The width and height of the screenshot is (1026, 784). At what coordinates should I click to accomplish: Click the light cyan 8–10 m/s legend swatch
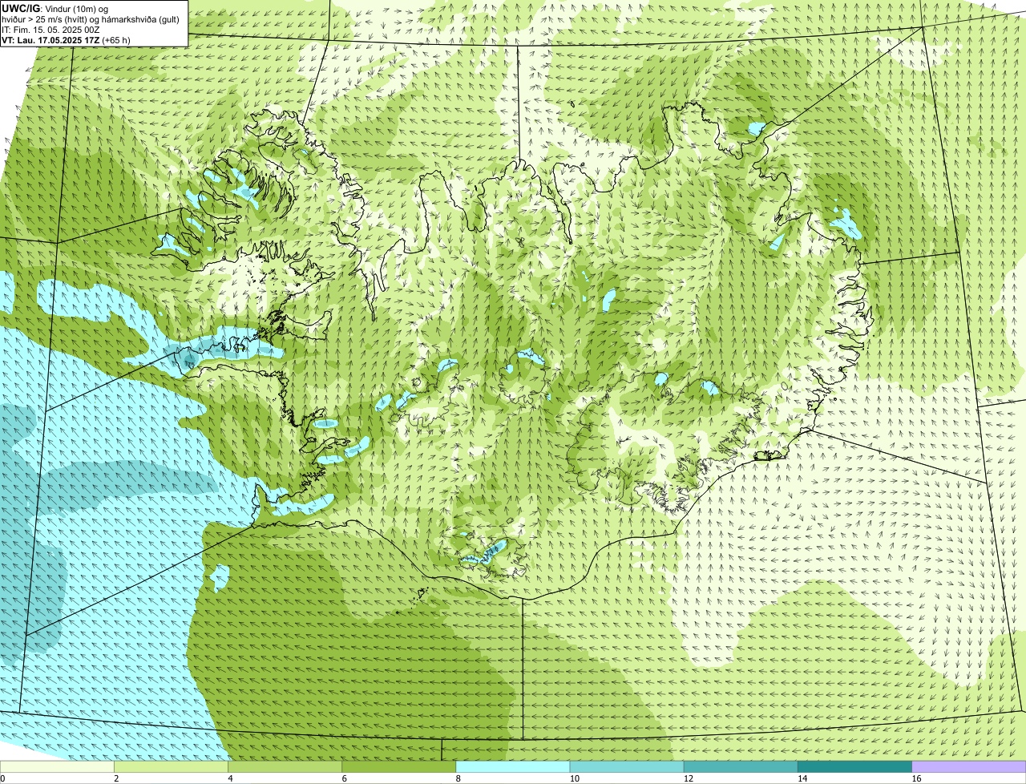point(513,767)
